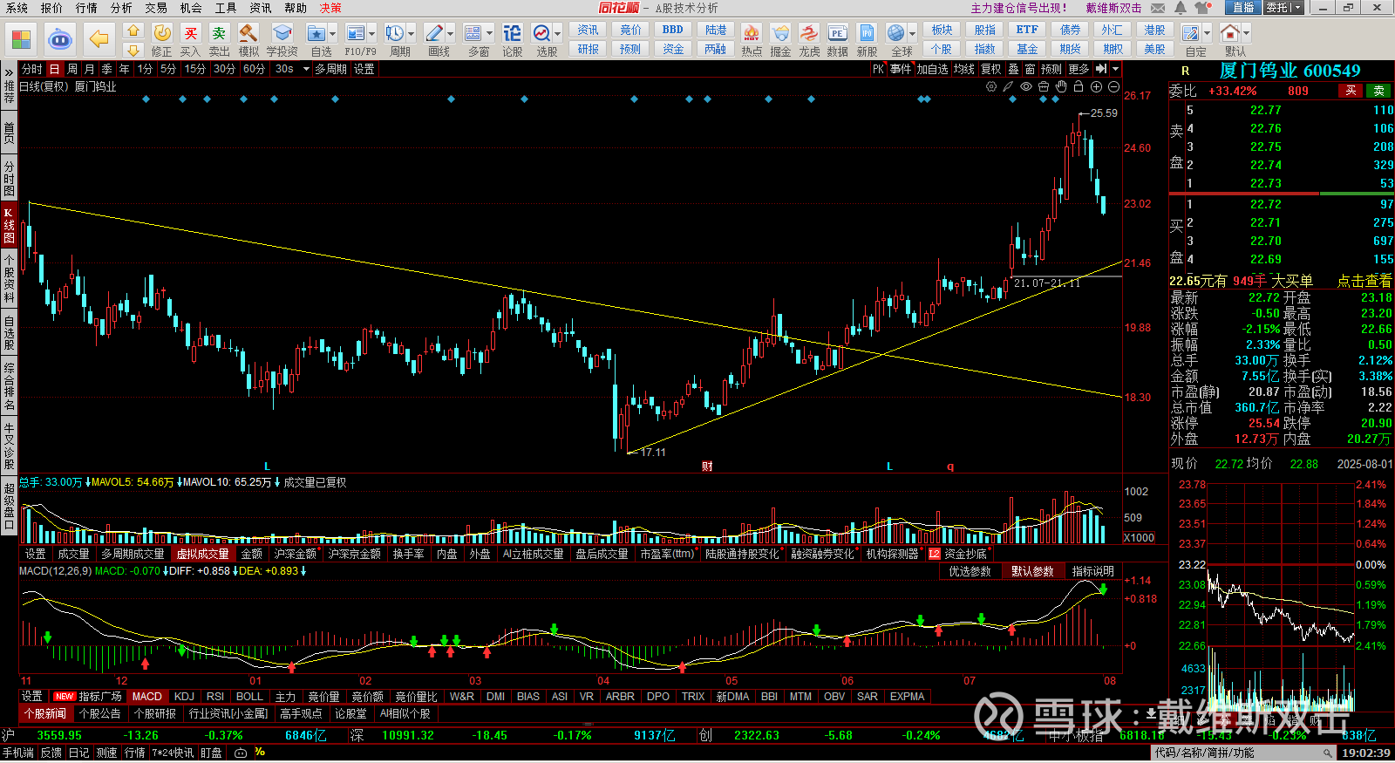Open the 新股 IPO icon
This screenshot has width=1395, height=763.
[x=867, y=34]
